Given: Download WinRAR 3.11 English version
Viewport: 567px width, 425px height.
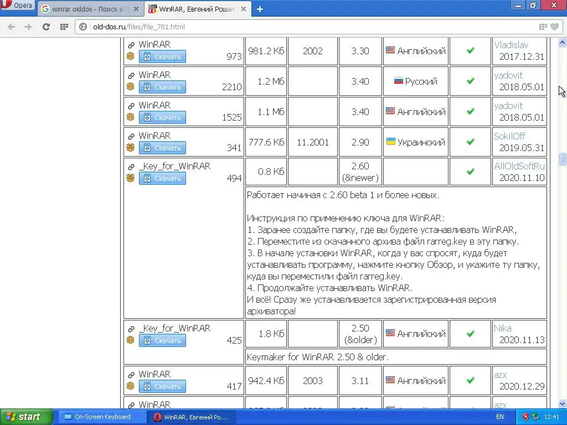Looking at the screenshot, I should click(162, 386).
